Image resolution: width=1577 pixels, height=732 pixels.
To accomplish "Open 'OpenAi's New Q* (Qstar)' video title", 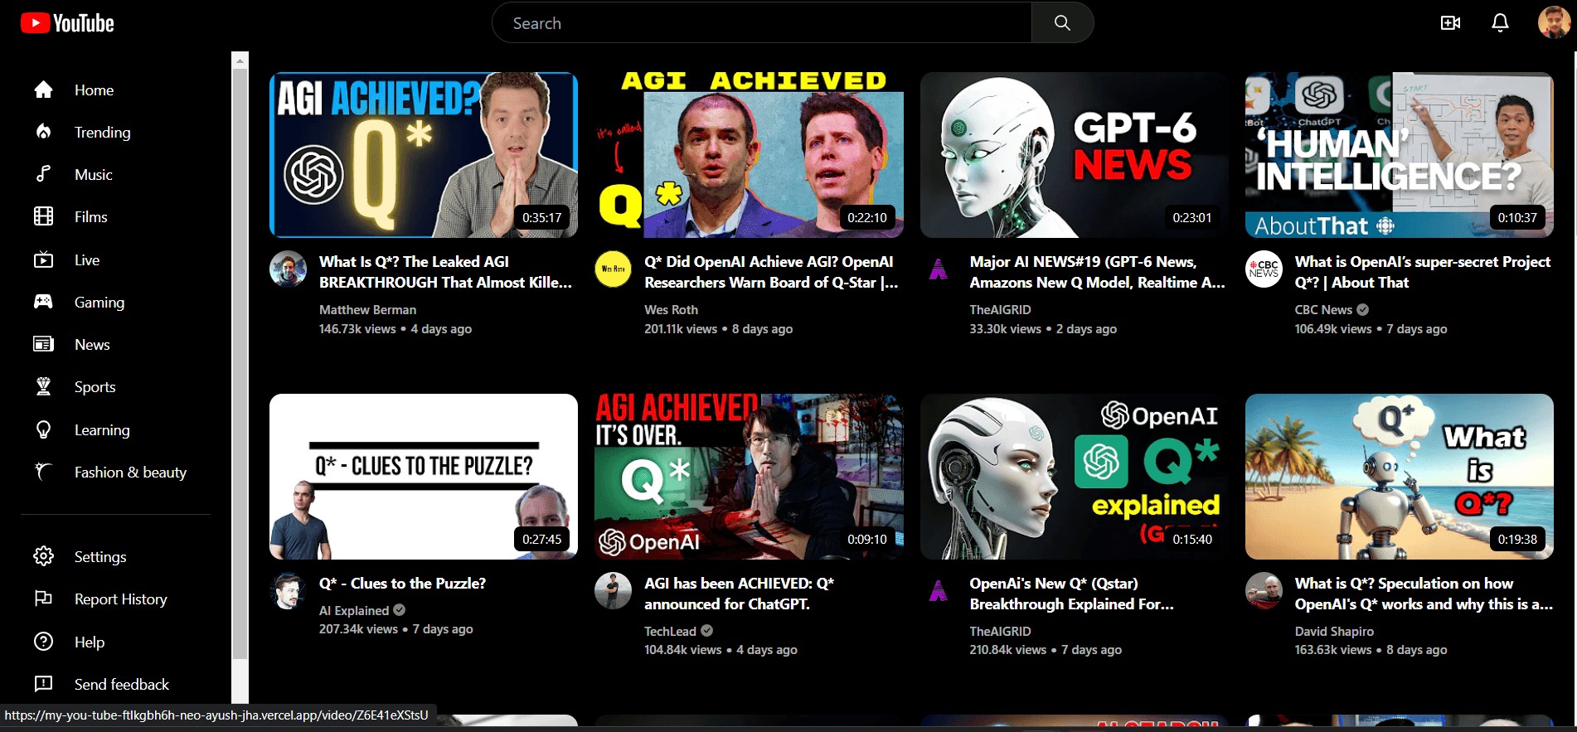I will 1071,594.
